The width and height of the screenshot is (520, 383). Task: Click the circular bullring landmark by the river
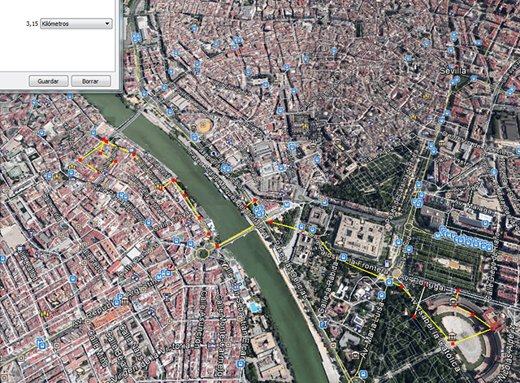point(202,126)
